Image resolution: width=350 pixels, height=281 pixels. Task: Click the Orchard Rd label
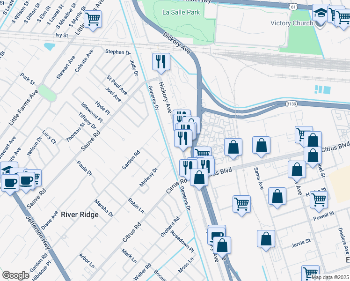pos(170,227)
